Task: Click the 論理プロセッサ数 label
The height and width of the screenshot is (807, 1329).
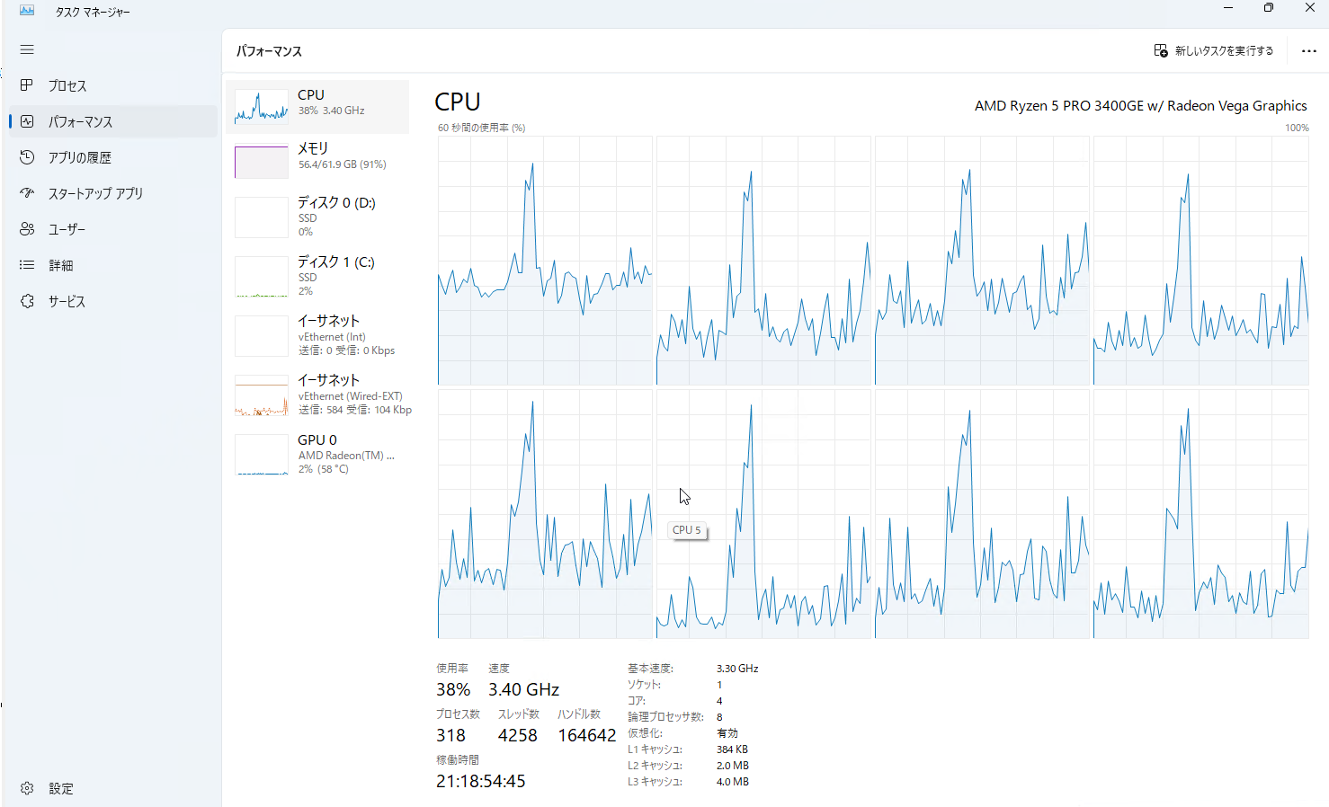Action: click(x=665, y=717)
